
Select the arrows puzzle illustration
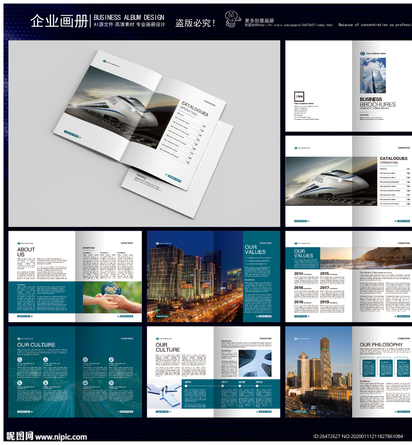click(164, 394)
